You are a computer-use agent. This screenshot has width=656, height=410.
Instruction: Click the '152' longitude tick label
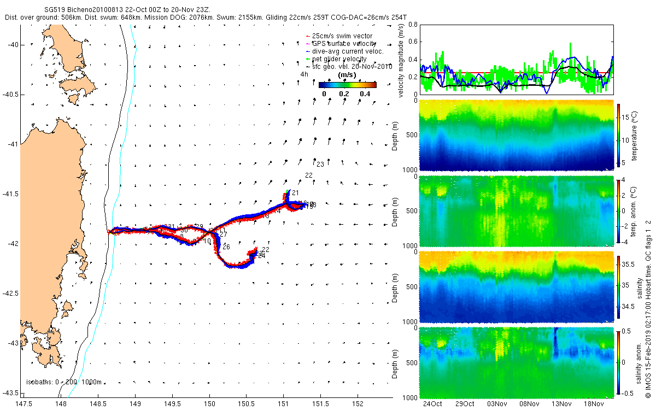[357, 404]
